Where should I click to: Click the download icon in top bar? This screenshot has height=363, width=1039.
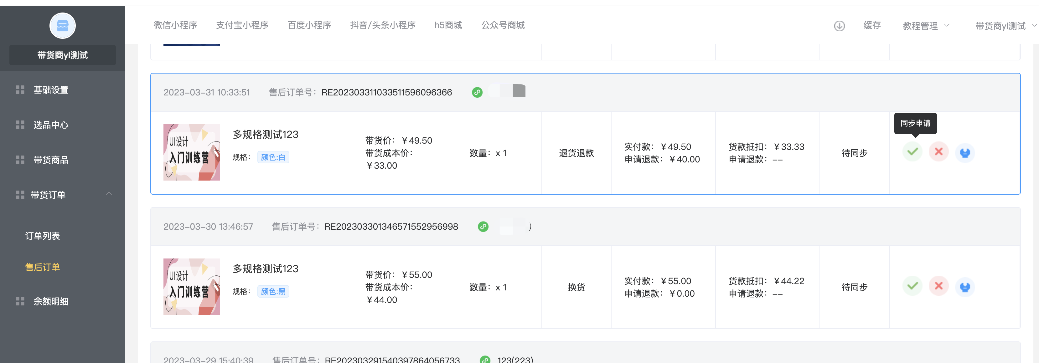click(x=839, y=26)
